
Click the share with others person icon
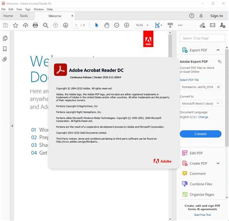coord(223,25)
